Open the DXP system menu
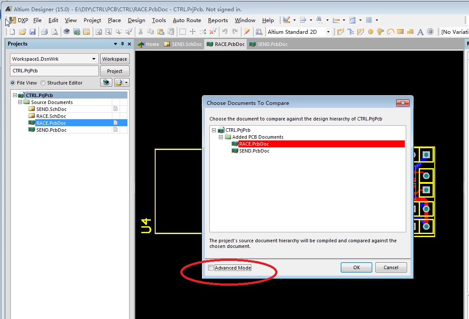 pos(19,20)
